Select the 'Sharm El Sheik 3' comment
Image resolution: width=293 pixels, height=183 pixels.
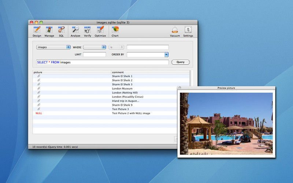click(122, 85)
